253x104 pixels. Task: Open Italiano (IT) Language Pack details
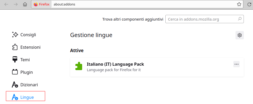pyautogui.click(x=115, y=64)
